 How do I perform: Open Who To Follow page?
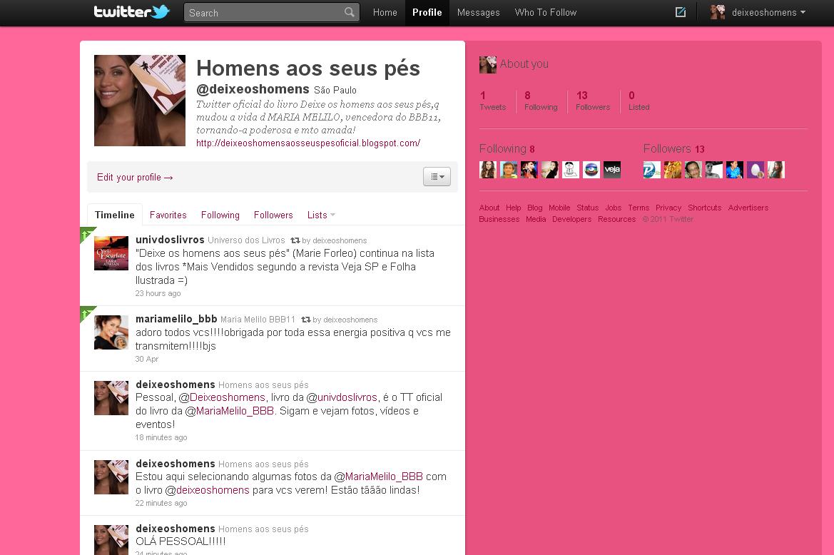546,12
